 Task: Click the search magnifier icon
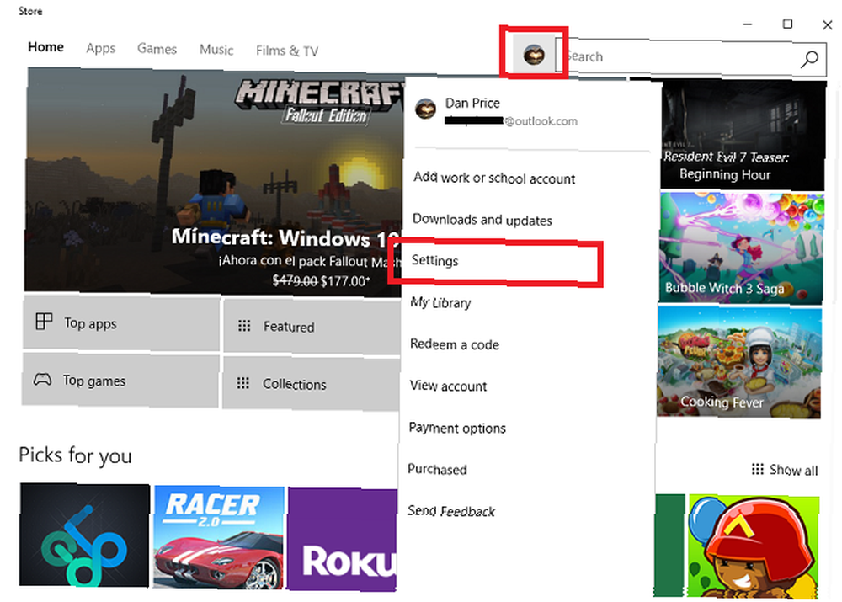[809, 59]
